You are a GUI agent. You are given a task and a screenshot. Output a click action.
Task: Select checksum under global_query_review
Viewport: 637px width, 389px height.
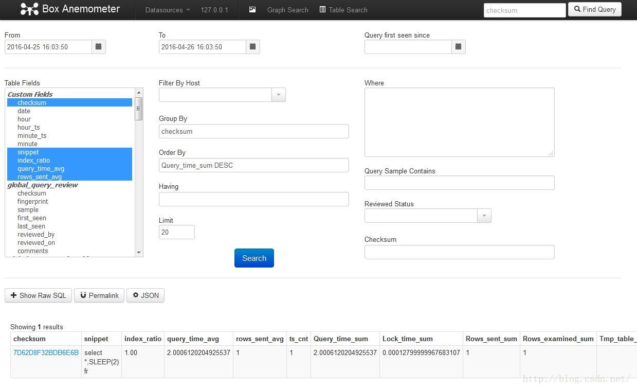pos(70,193)
